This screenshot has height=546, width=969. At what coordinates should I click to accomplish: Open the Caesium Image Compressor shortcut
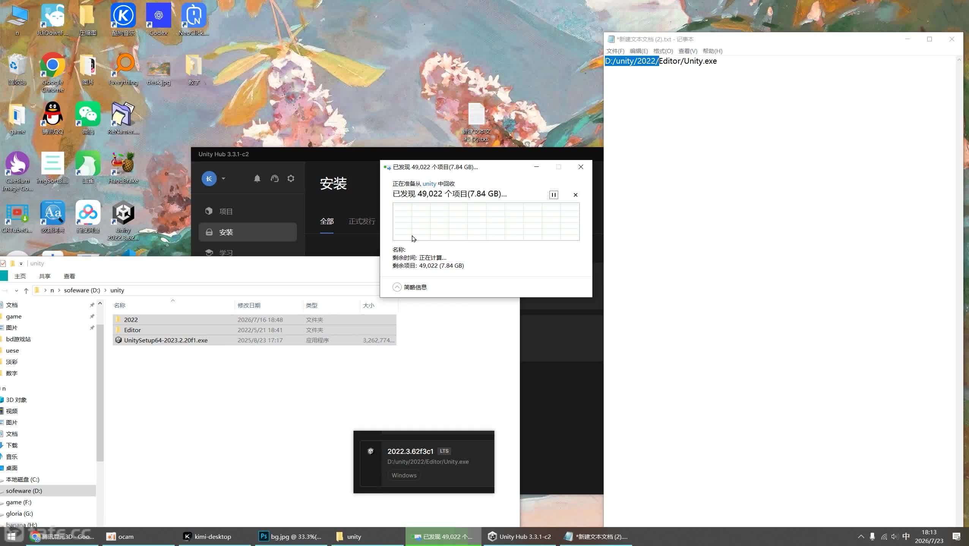(x=17, y=171)
